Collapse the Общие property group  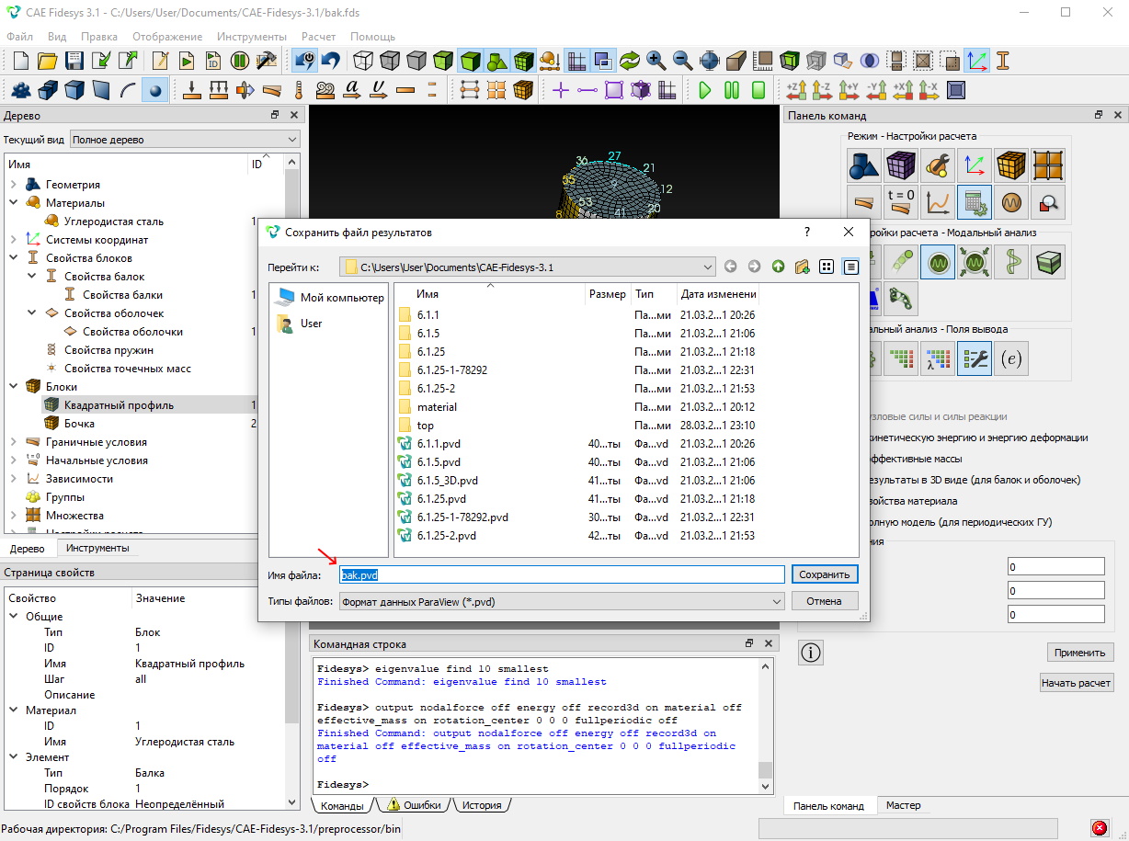coord(14,617)
